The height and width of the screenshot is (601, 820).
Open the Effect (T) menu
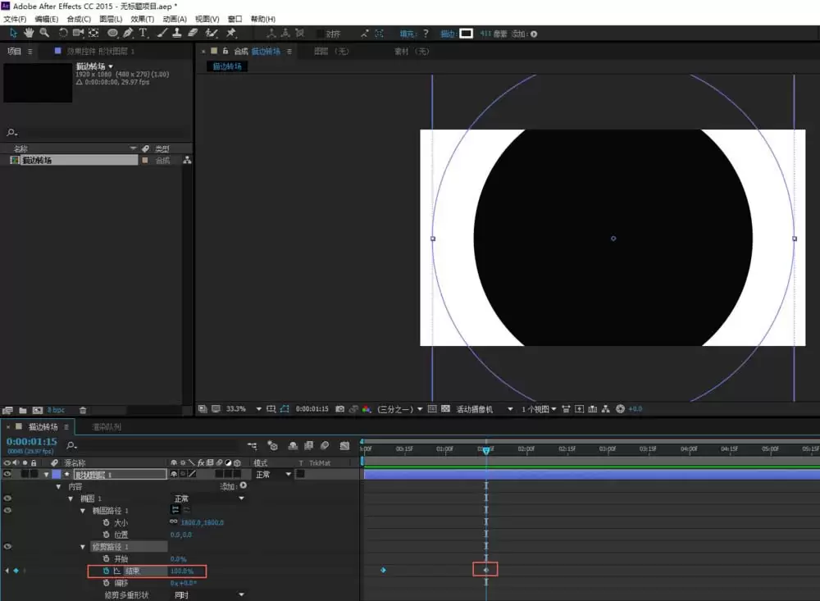pos(142,19)
